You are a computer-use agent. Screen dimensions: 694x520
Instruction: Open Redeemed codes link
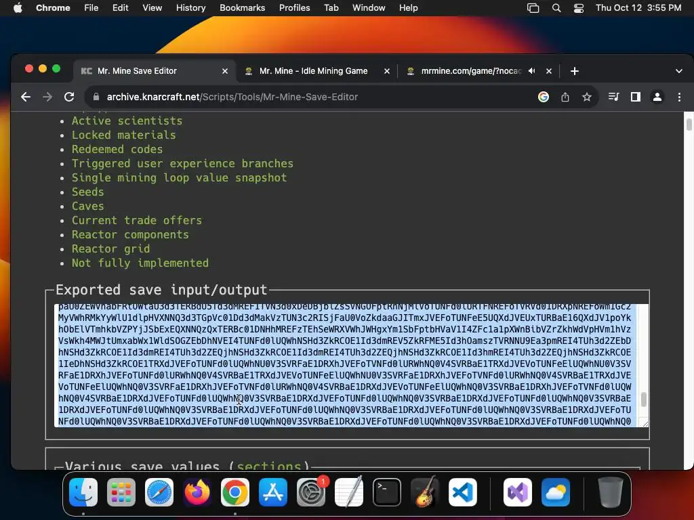117,149
